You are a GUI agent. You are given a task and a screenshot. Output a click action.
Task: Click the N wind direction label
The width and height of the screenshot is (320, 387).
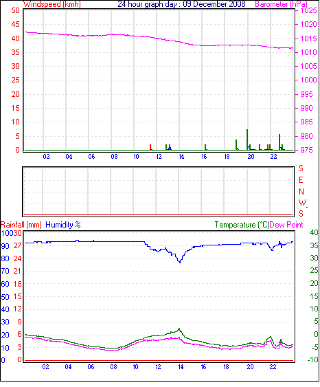point(301,192)
